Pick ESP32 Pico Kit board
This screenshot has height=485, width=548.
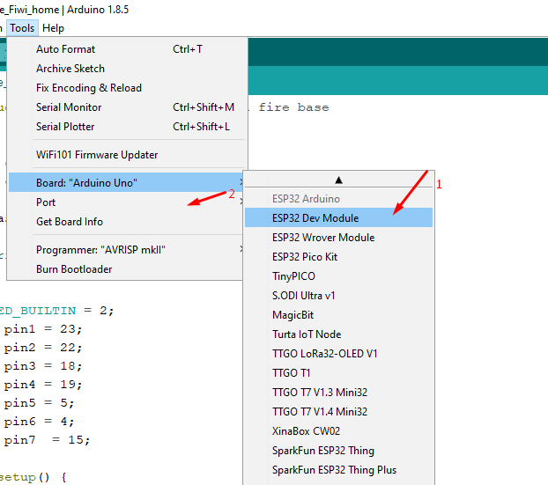click(338, 257)
